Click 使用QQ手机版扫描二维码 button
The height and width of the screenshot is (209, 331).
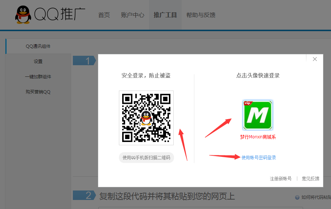point(146,158)
